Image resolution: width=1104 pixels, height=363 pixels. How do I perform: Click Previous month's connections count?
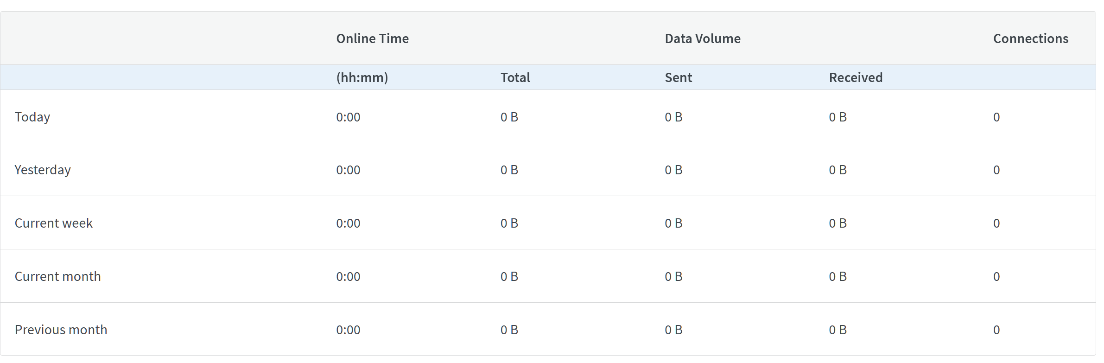(x=996, y=330)
